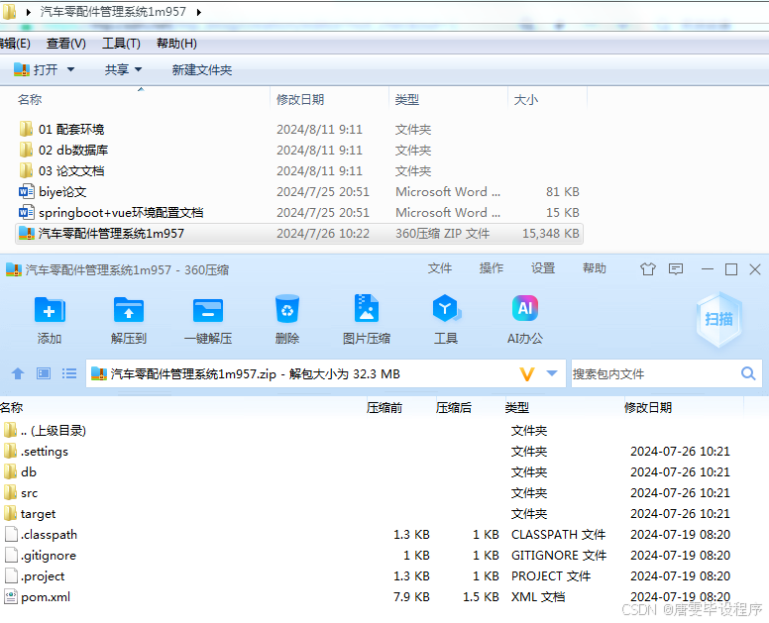The height and width of the screenshot is (623, 769).
Task: Click the 删除 (Delete) trash icon
Action: pyautogui.click(x=287, y=309)
